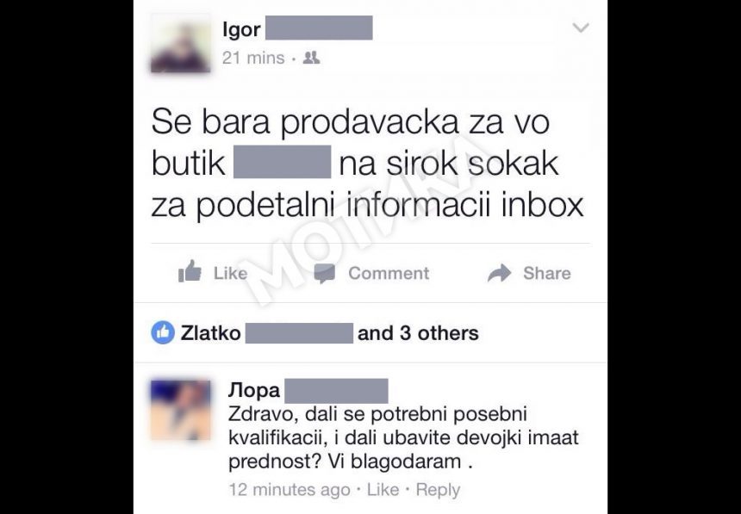This screenshot has height=514, width=741.
Task: Click the '21 mins' post timestamp
Action: tap(253, 58)
